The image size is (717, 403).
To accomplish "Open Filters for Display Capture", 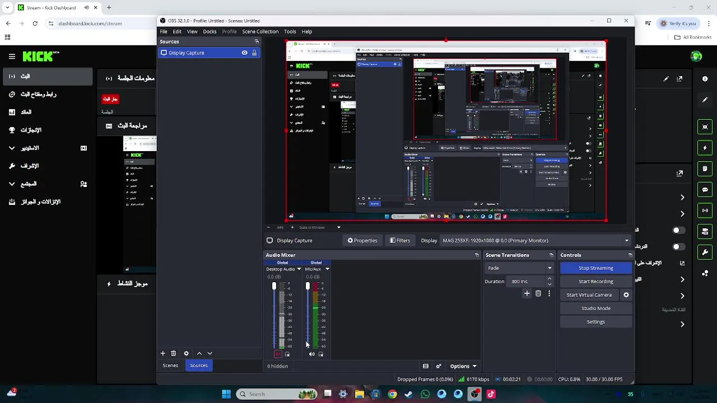I will [x=400, y=241].
